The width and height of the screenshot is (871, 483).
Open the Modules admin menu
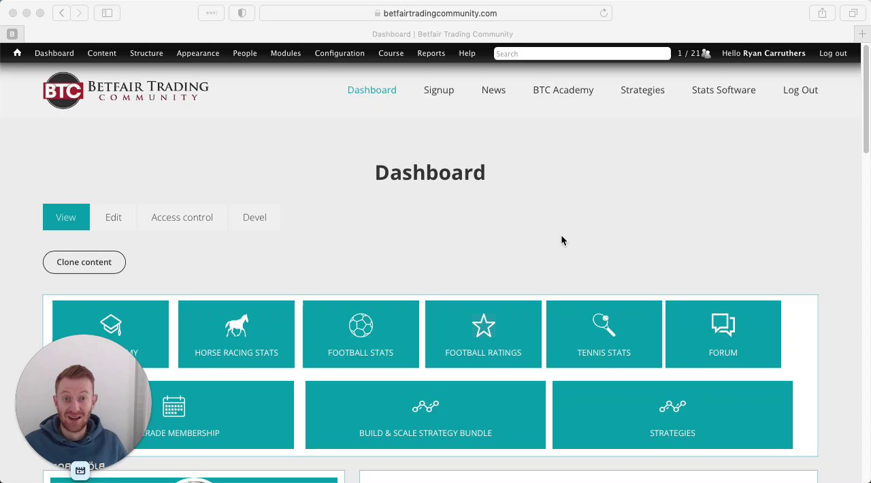click(286, 53)
